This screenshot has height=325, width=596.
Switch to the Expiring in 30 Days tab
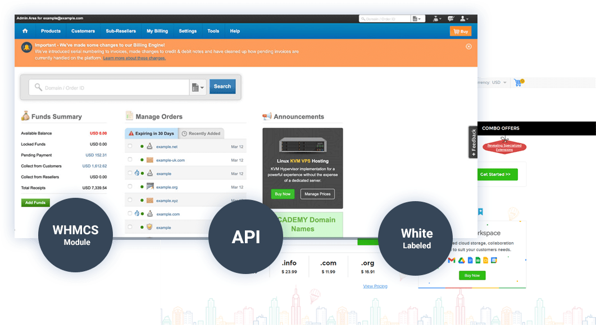tap(151, 133)
